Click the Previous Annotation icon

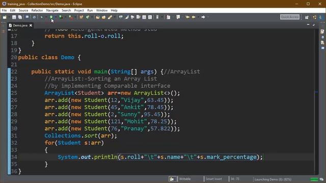coord(178,17)
